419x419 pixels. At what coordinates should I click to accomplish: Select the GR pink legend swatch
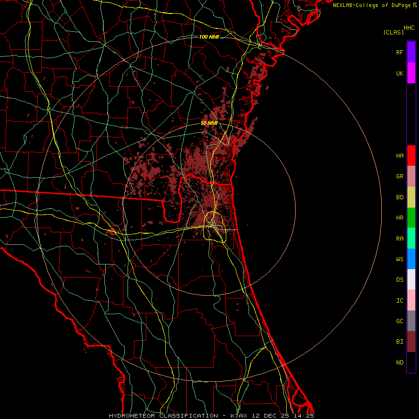(411, 176)
